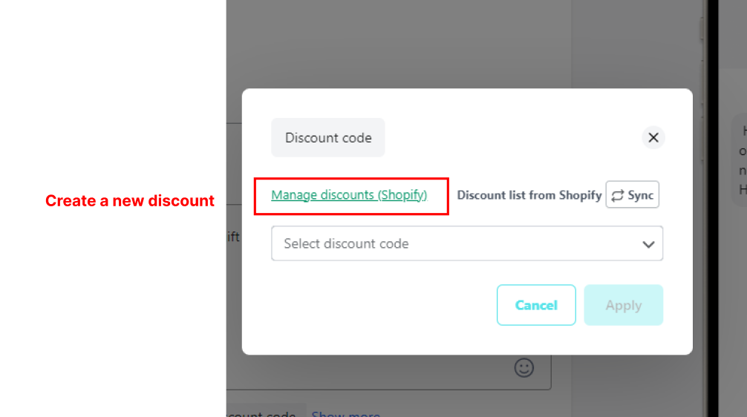Viewport: 747px width, 417px height.
Task: Open the emoji picker smiley icon
Action: [523, 367]
